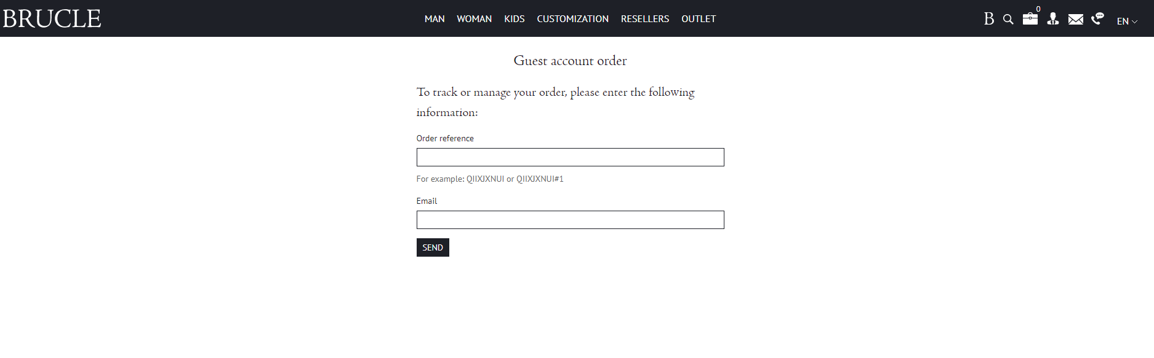Screen dimensions: 1154x358
Task: Open the MAN menu
Action: 435,19
